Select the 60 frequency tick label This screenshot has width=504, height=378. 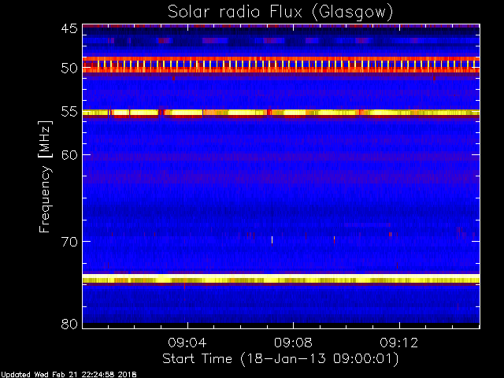point(69,155)
